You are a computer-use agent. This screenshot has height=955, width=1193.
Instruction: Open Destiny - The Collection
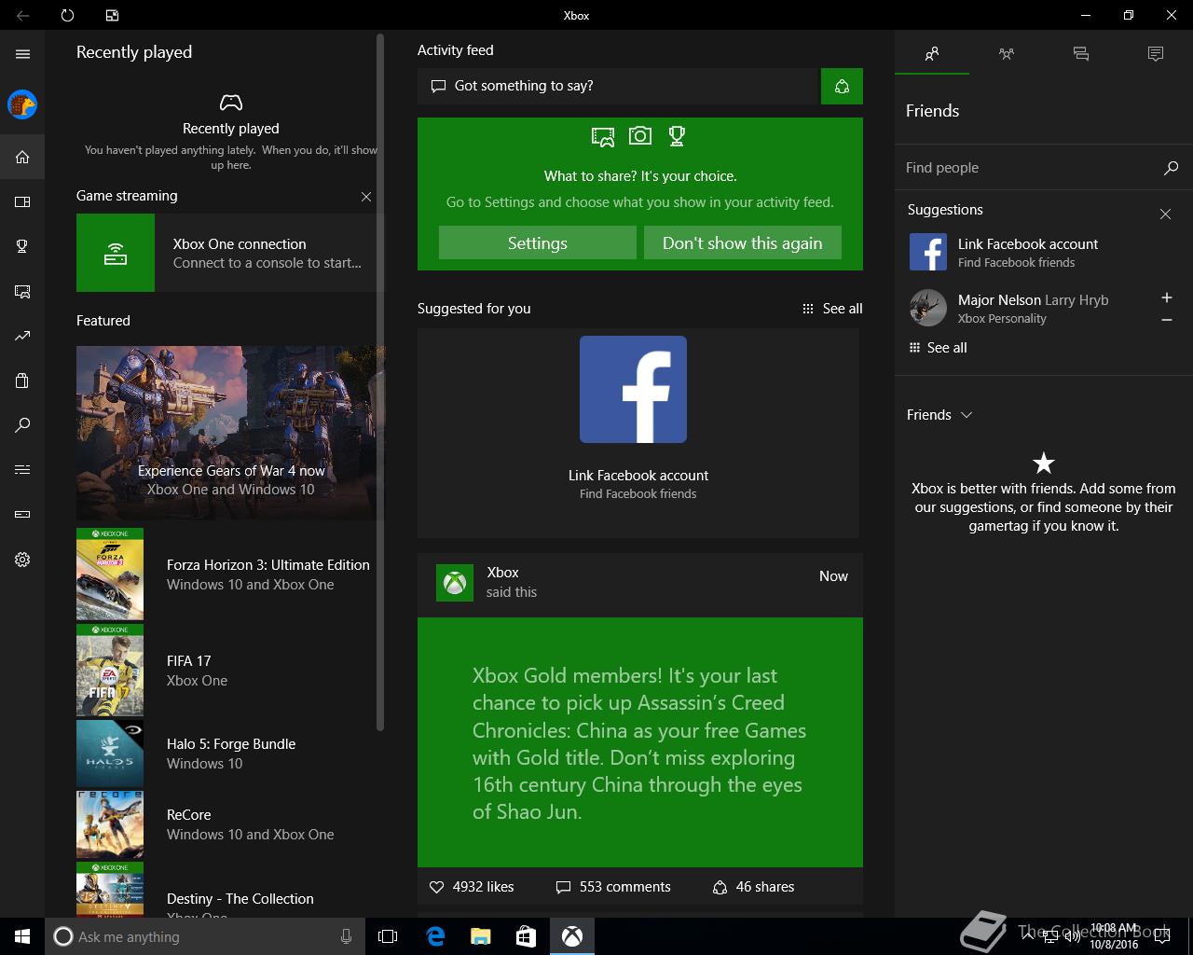230,890
